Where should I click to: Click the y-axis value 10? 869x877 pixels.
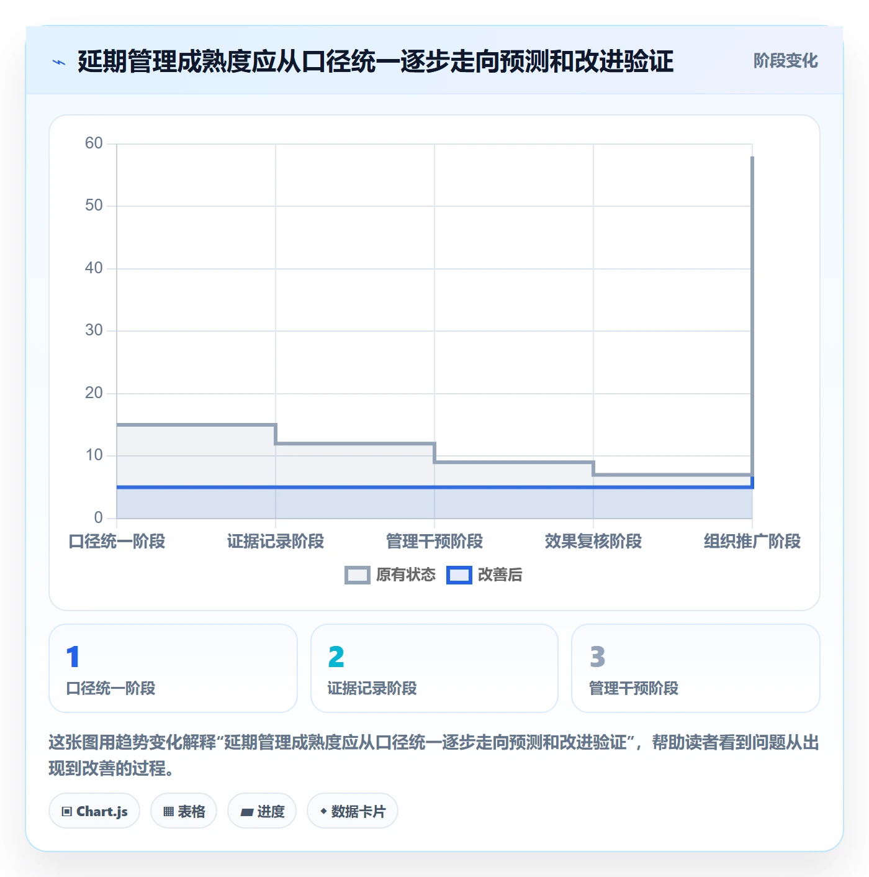pyautogui.click(x=94, y=455)
